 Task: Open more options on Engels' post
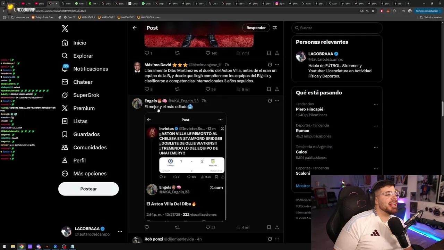277,101
